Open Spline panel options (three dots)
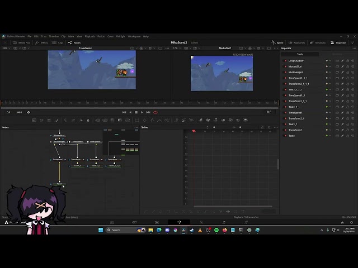Image resolution: width=358 pixels, height=268 pixels. [x=276, y=127]
